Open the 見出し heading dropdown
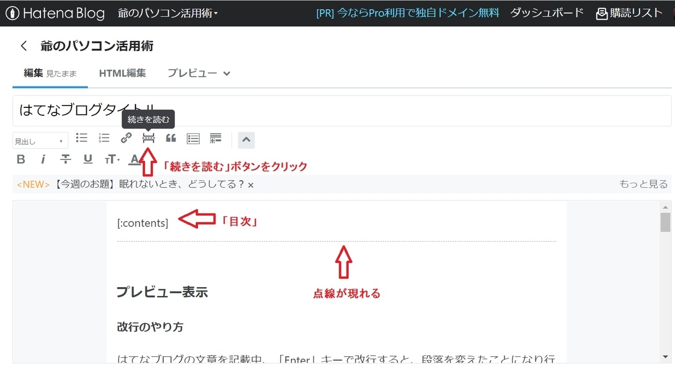 point(39,140)
